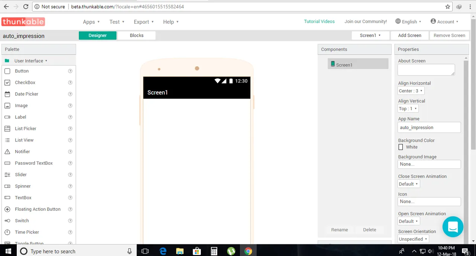Click the Remove Screen button
476x256 pixels.
(x=449, y=35)
